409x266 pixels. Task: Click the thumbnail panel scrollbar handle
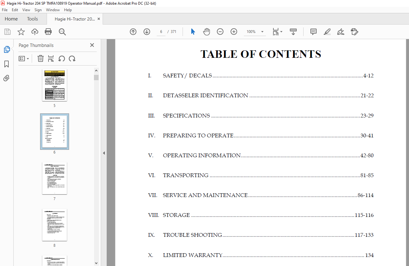click(96, 77)
